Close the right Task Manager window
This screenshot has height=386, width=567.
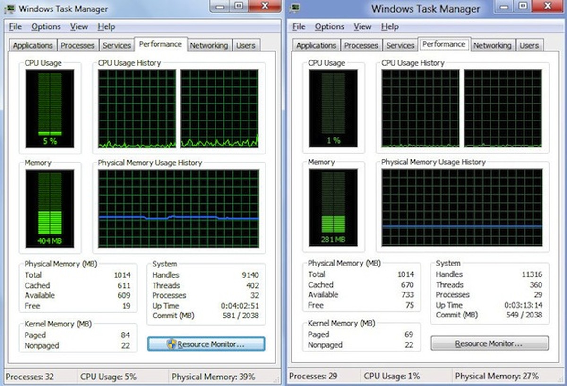(548, 6)
